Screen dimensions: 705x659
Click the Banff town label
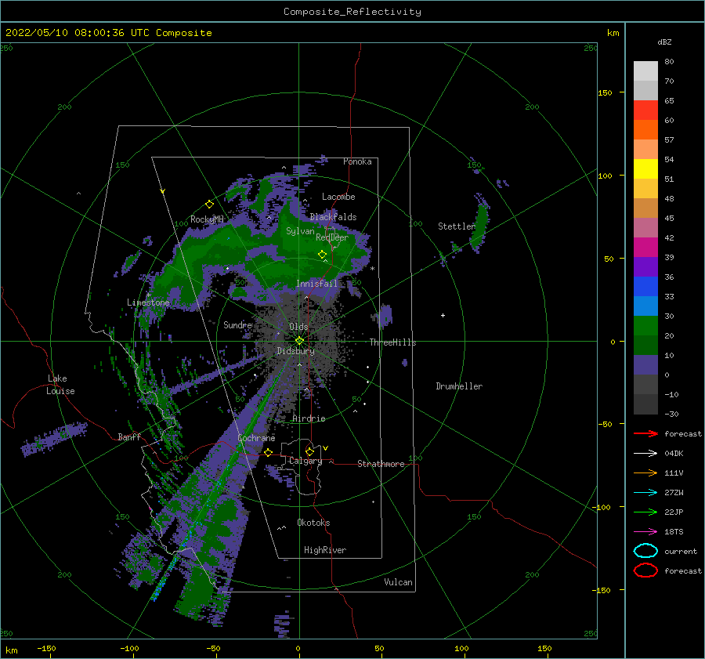pos(129,437)
